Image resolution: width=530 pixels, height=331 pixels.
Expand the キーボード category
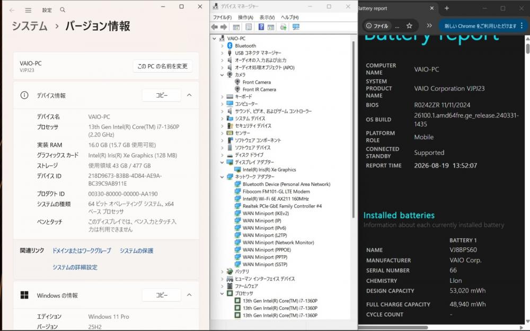222,96
